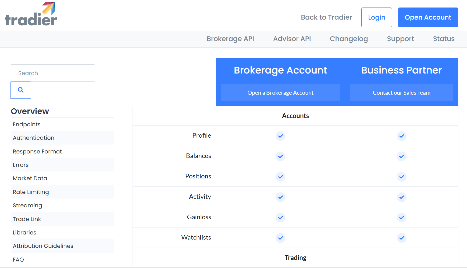The image size is (467, 268).
Task: Open Streaming in the sidebar
Action: tap(62, 205)
